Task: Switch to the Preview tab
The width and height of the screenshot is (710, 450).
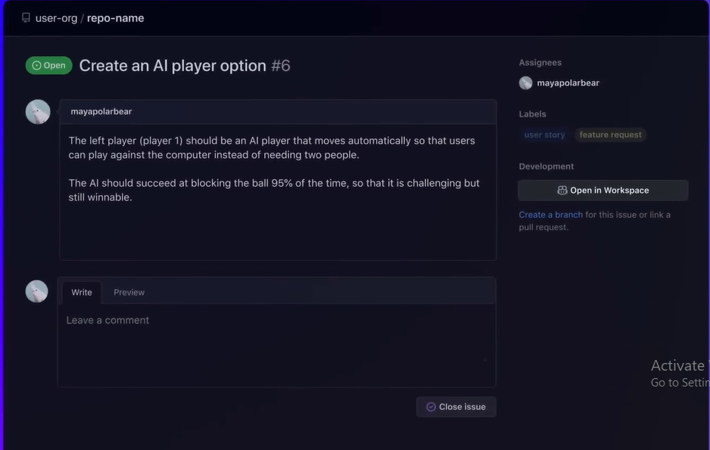Action: 129,293
